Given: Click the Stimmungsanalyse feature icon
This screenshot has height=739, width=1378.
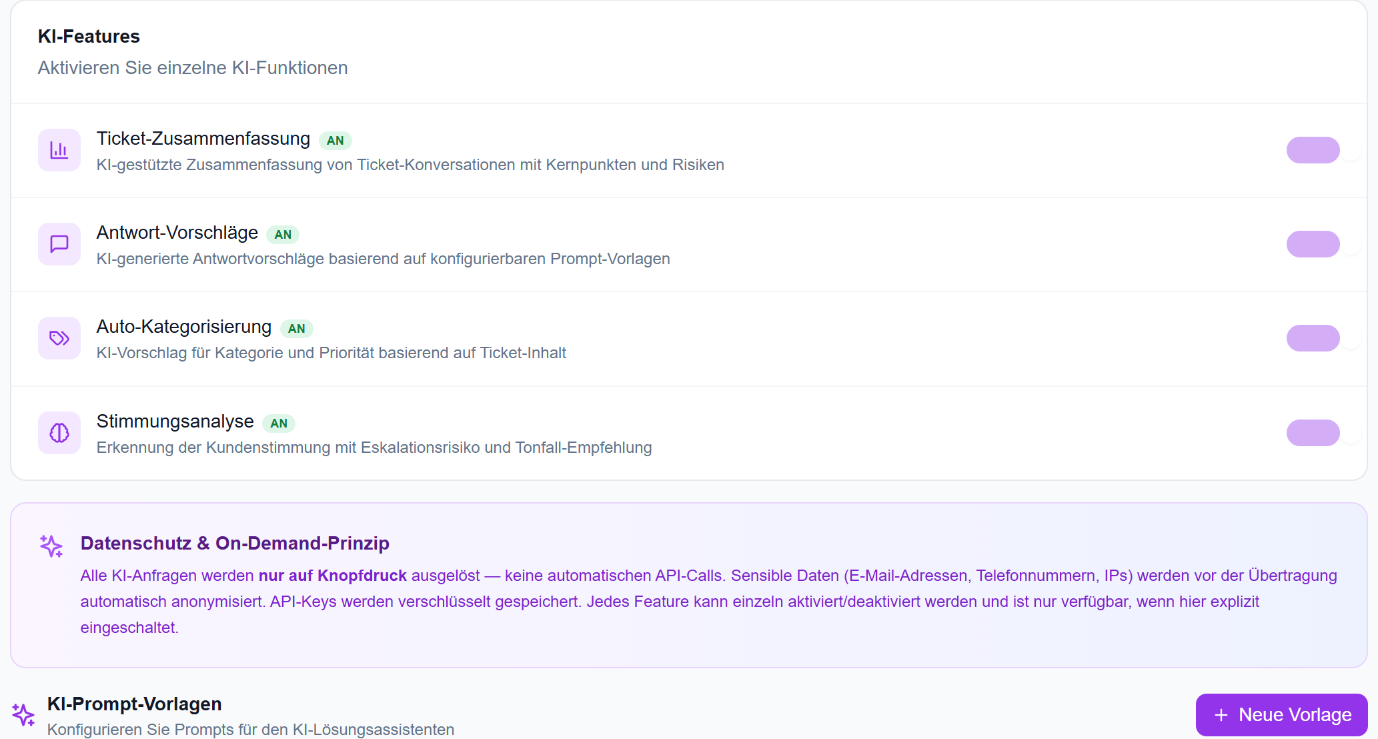Looking at the screenshot, I should point(59,432).
